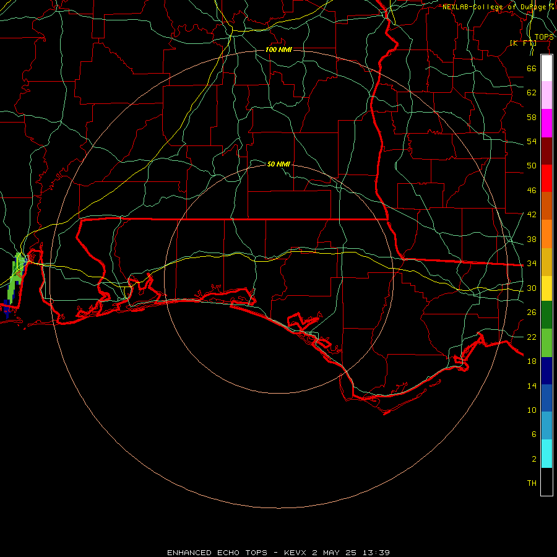This screenshot has height=557, width=557.
Task: Click the white swatch in the tops legend
Action: [546, 68]
